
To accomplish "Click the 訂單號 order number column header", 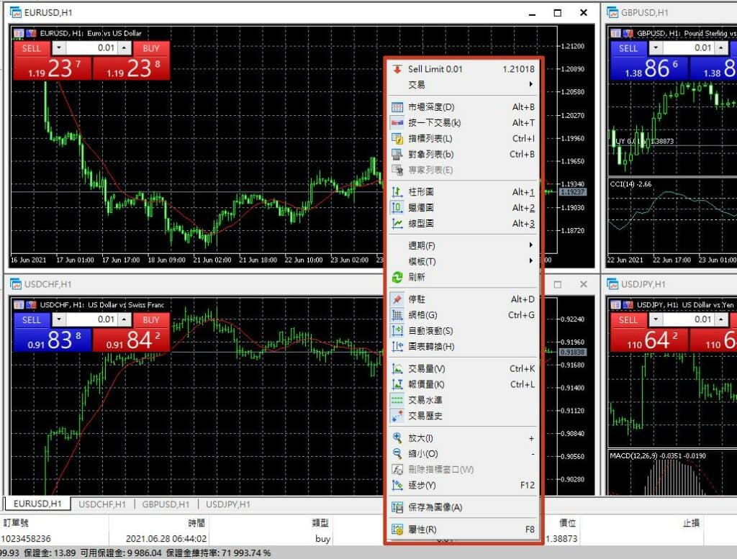I will point(16,523).
